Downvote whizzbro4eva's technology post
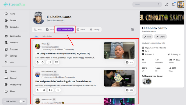The image size is (186, 105). coord(44,90)
